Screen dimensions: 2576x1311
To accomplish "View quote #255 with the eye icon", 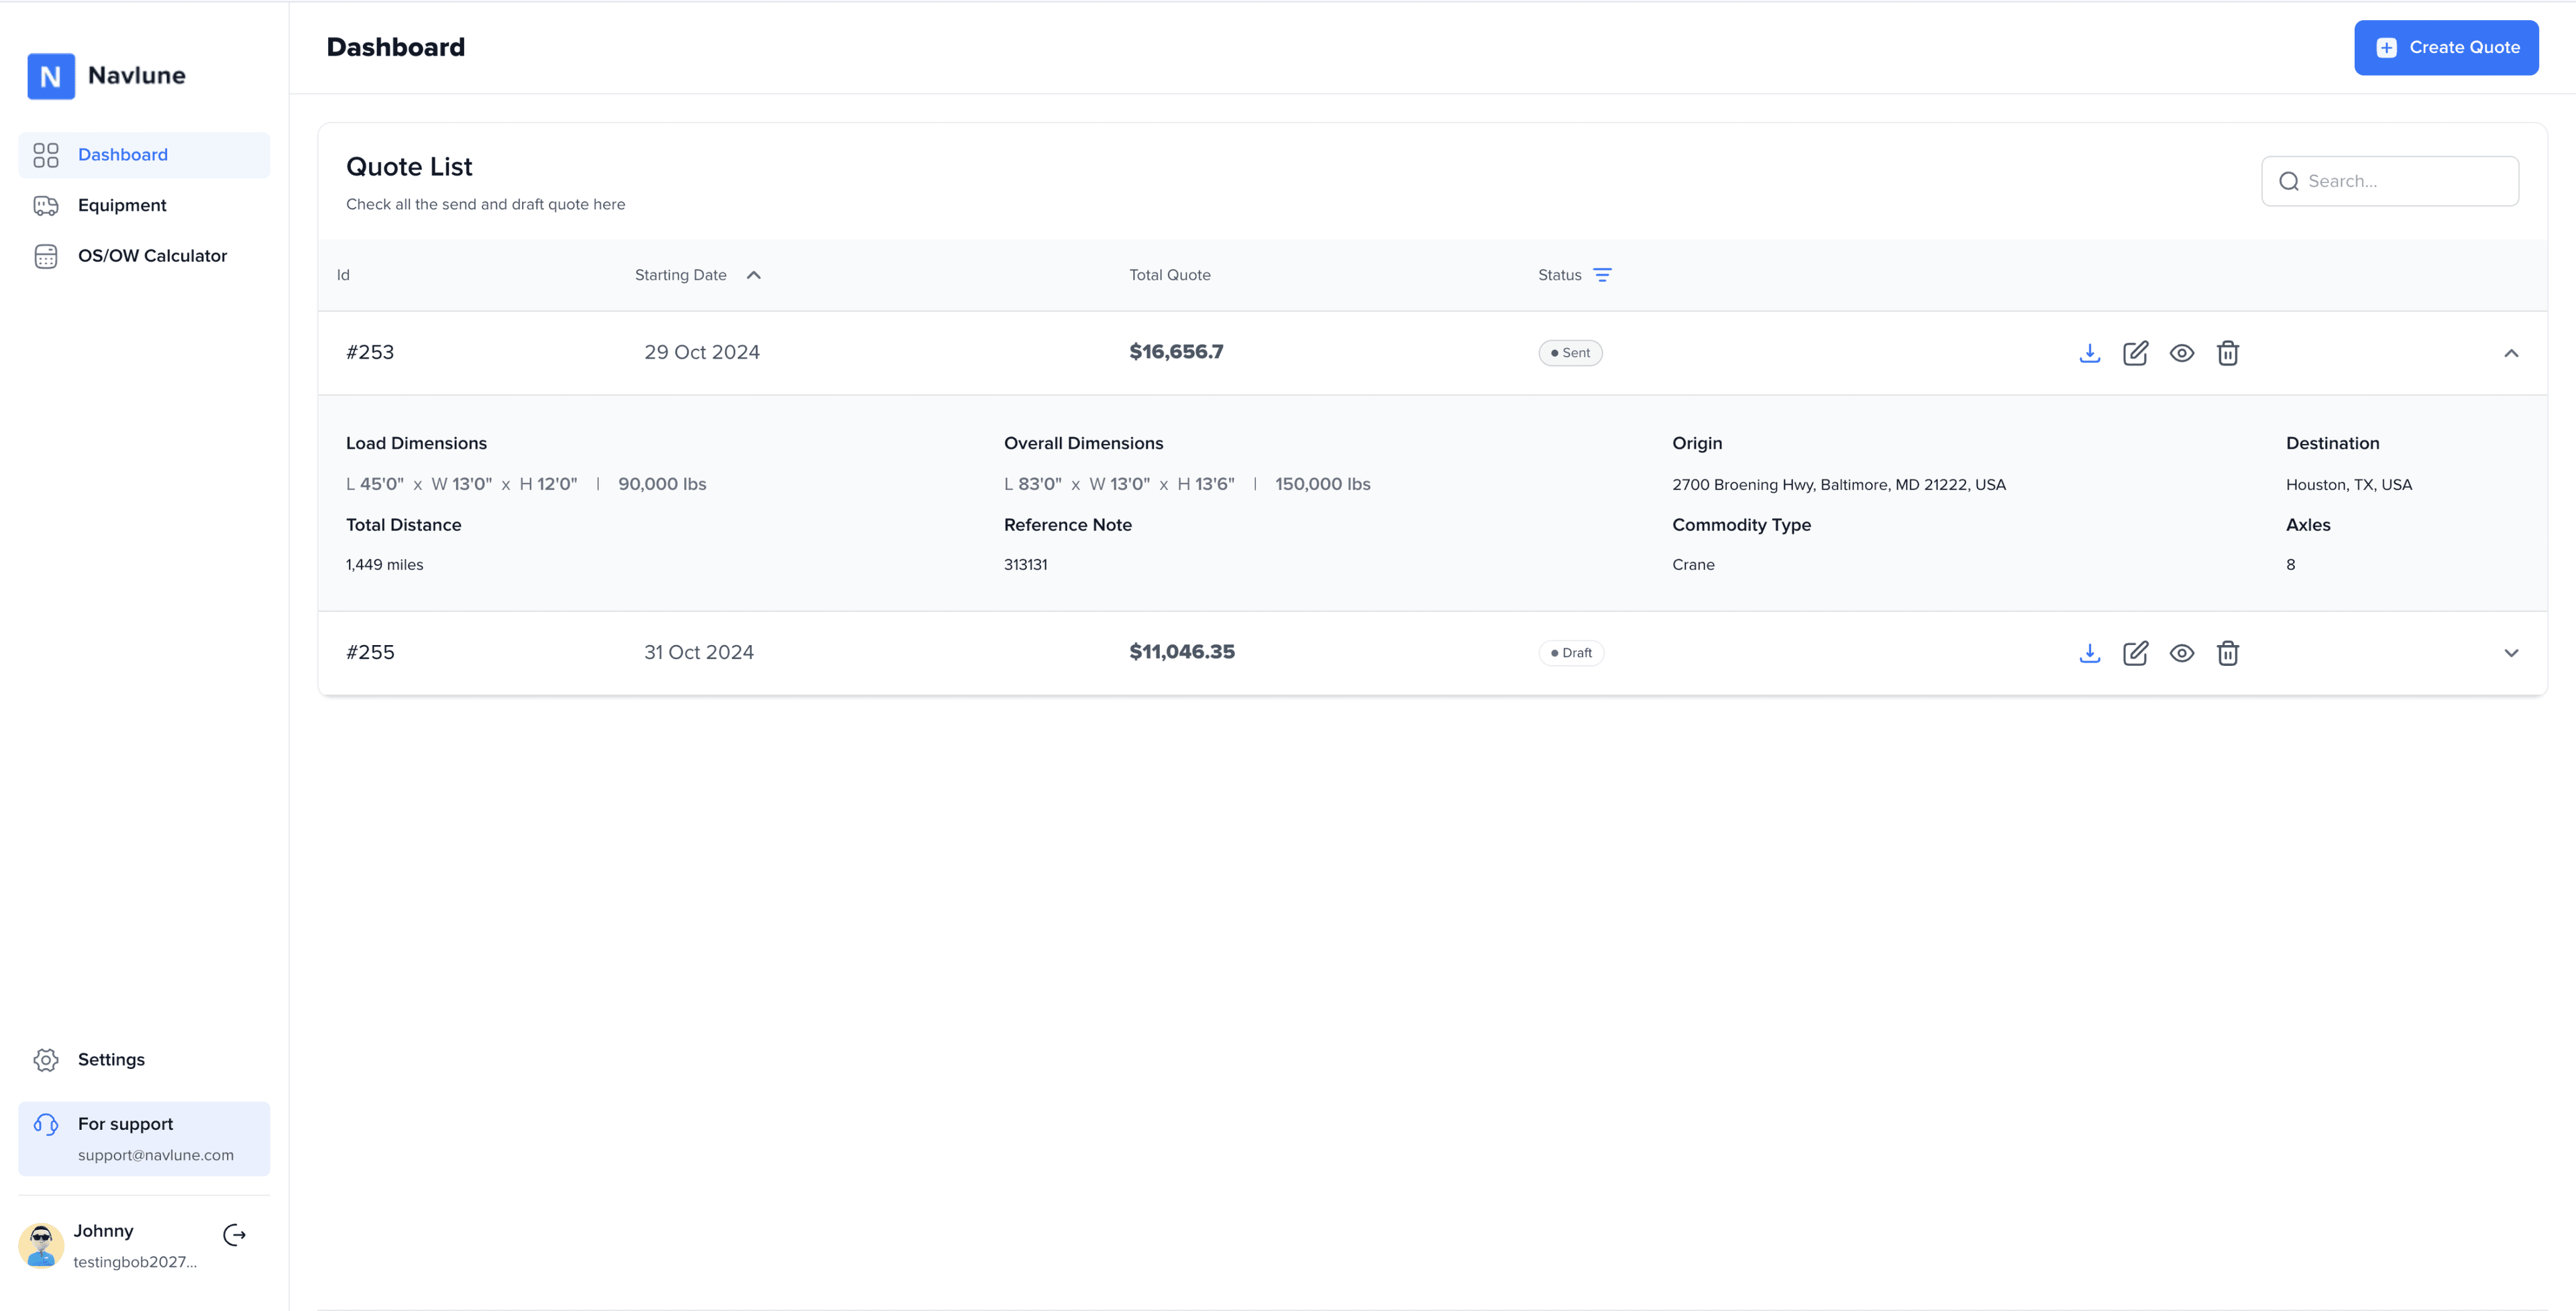I will 2182,653.
